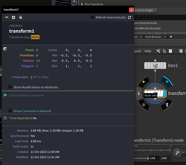186x165 pixels.
Task: Click the Time Dependent clock icon
Action: point(5,118)
